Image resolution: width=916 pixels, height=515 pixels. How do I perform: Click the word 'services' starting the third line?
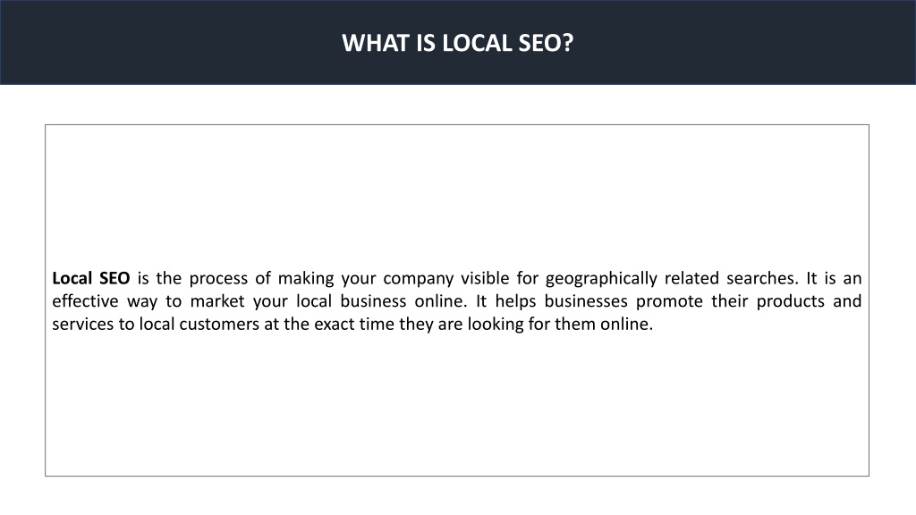click(83, 324)
